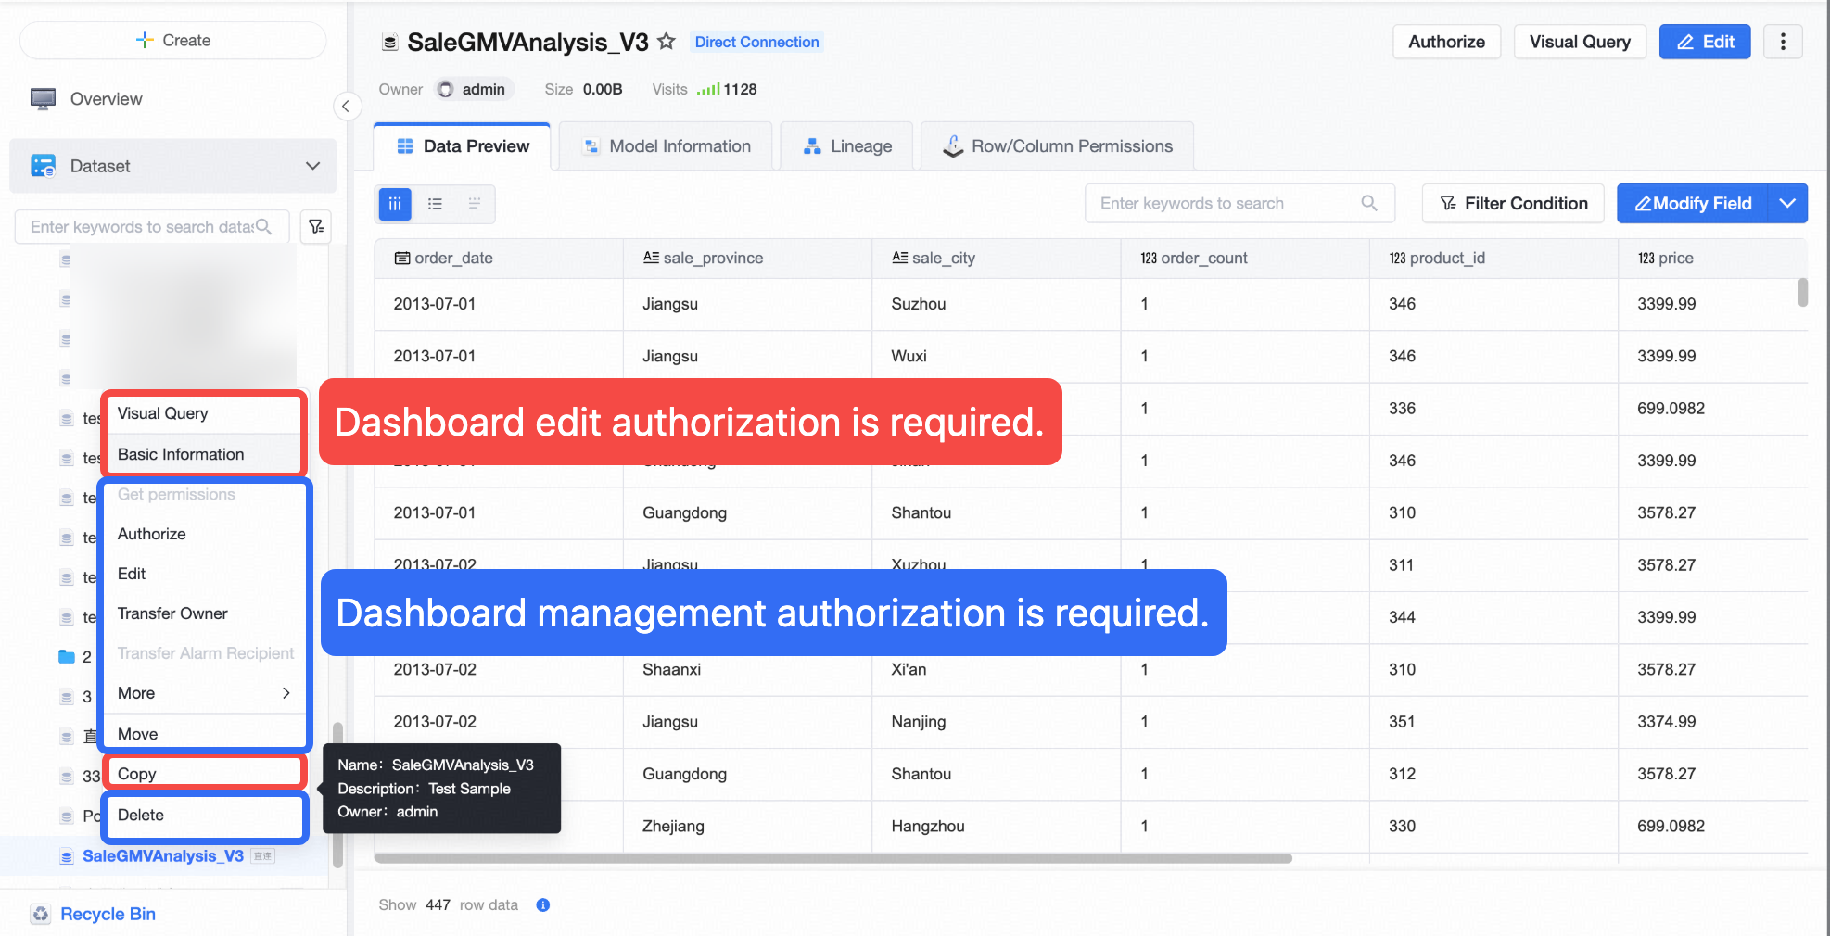Select Transfer Owner from context menu
Image resolution: width=1830 pixels, height=936 pixels.
point(172,613)
